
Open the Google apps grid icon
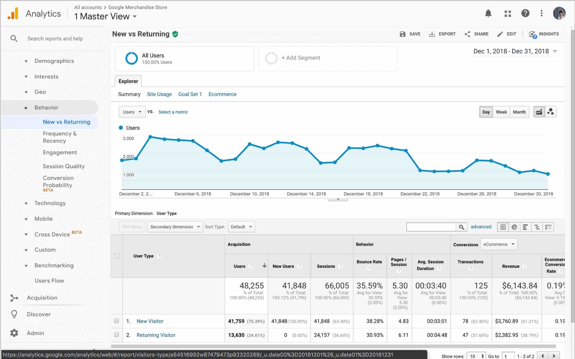pyautogui.click(x=507, y=14)
